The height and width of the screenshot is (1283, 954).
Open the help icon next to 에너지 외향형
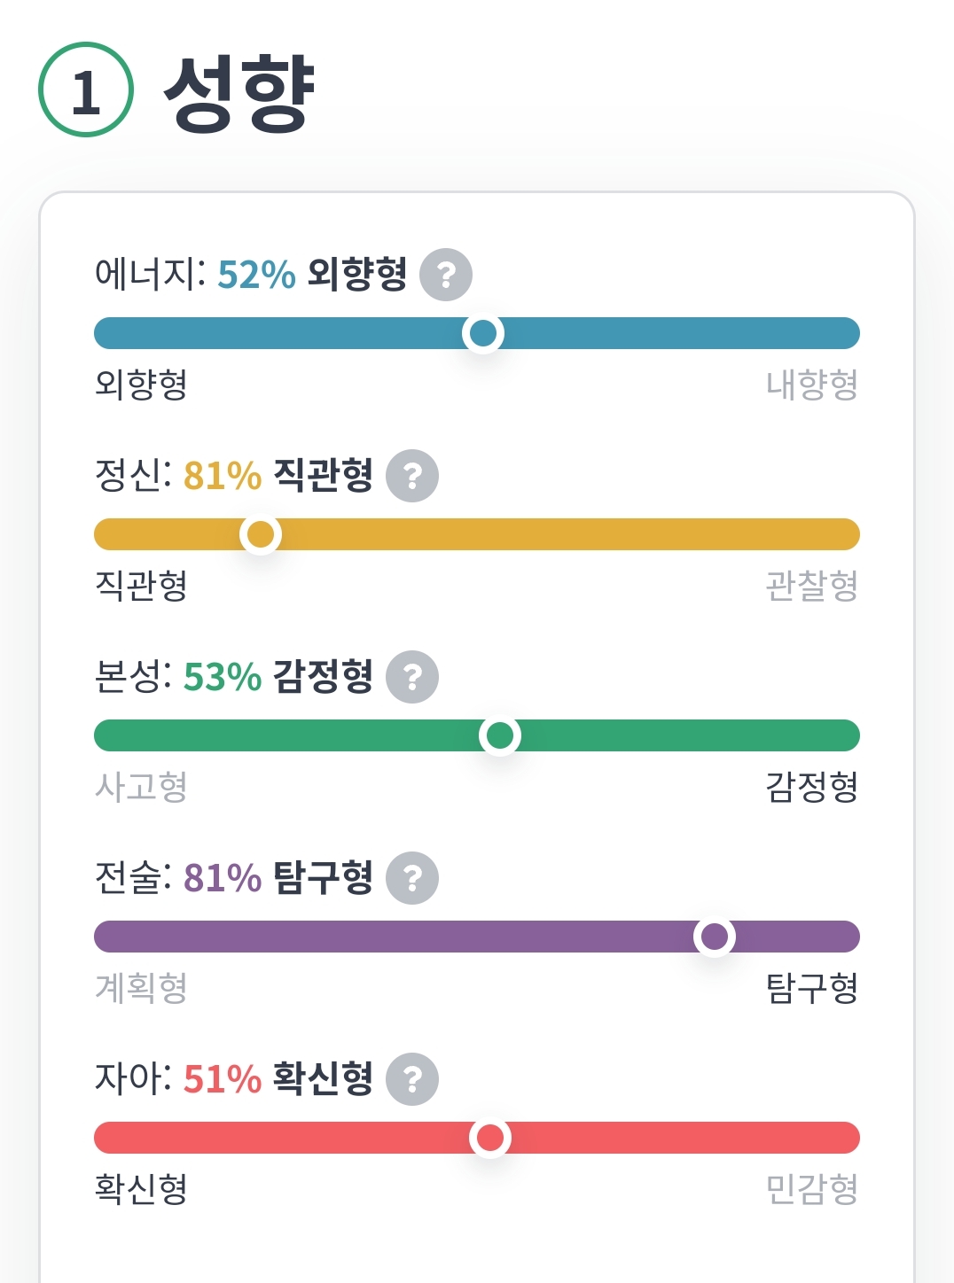[446, 275]
